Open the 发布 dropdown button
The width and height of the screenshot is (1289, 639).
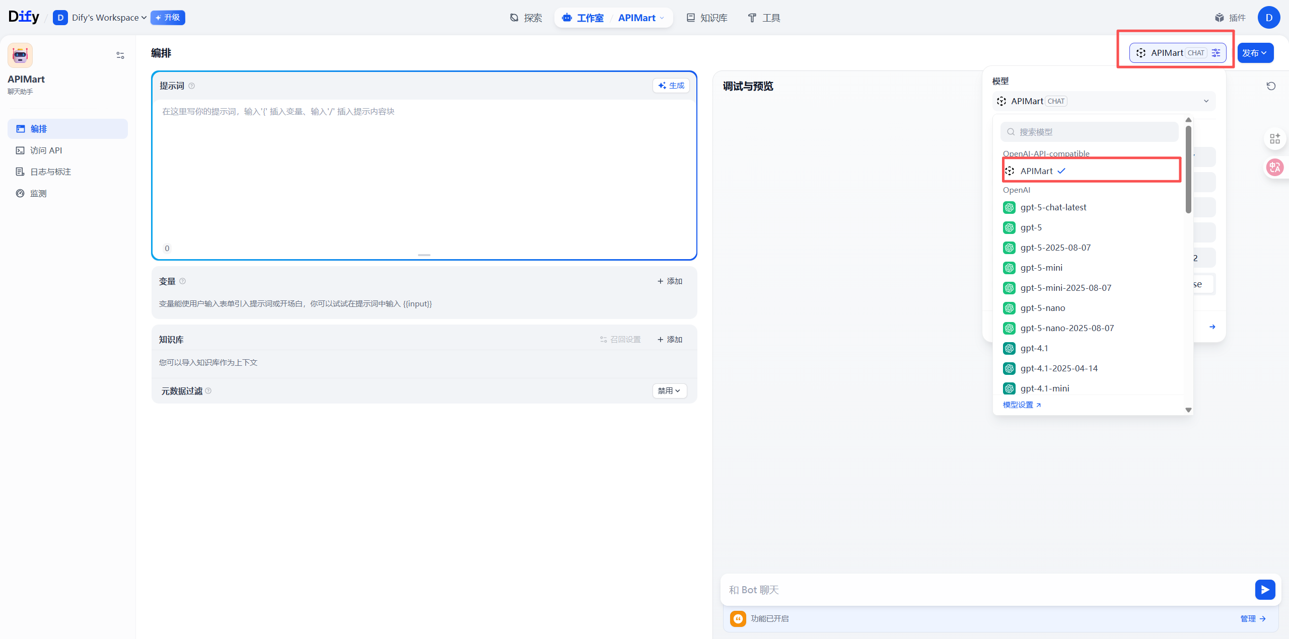click(x=1255, y=52)
